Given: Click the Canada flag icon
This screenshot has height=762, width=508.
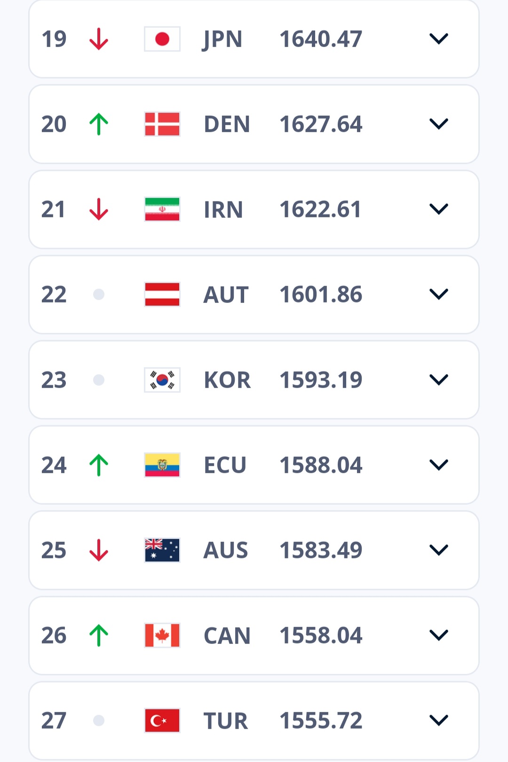Looking at the screenshot, I should (x=162, y=635).
